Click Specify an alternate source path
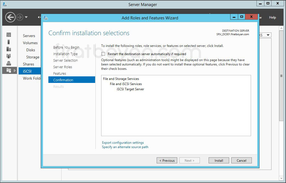Viewport: 286px width, 183px height. click(125, 147)
